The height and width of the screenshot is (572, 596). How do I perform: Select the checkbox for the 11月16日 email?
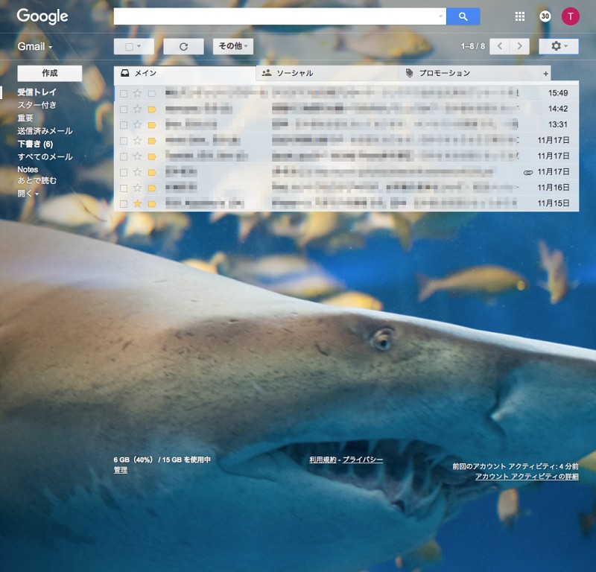coord(124,188)
